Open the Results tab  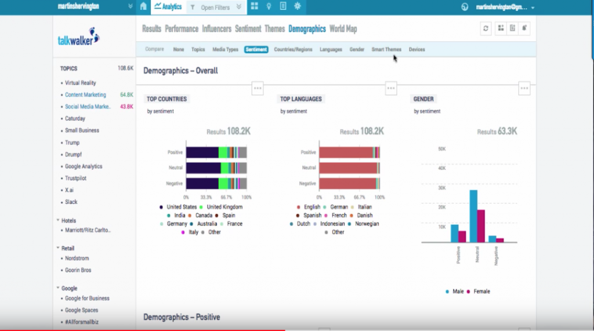click(x=151, y=29)
